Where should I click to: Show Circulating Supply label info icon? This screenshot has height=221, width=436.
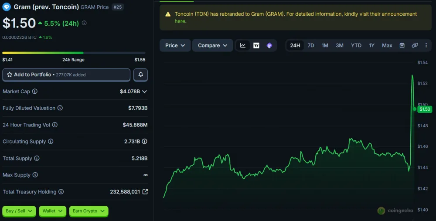pyautogui.click(x=51, y=142)
